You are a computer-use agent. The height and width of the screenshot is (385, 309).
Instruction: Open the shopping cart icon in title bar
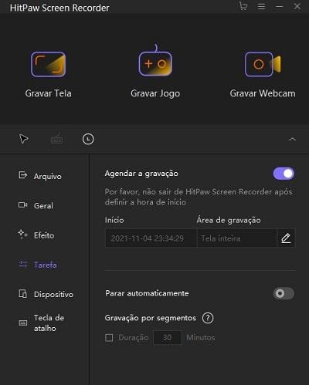coord(243,6)
